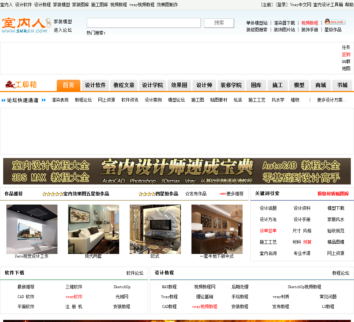Open the red 顶级材质贴图库 link

(x=333, y=194)
